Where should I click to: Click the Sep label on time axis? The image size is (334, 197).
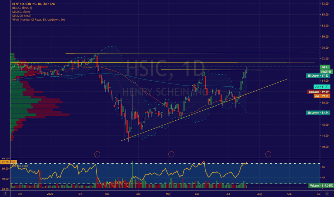pyautogui.click(x=289, y=194)
